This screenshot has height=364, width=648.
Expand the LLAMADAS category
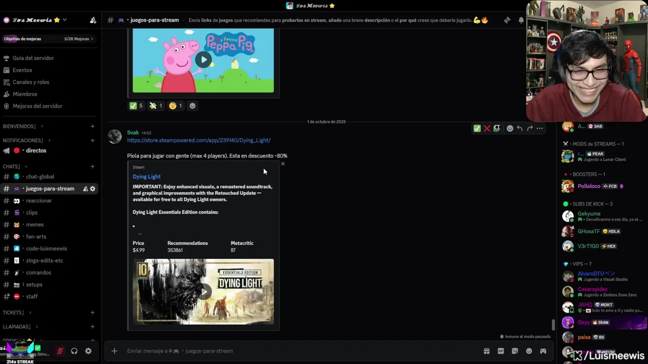pos(20,327)
